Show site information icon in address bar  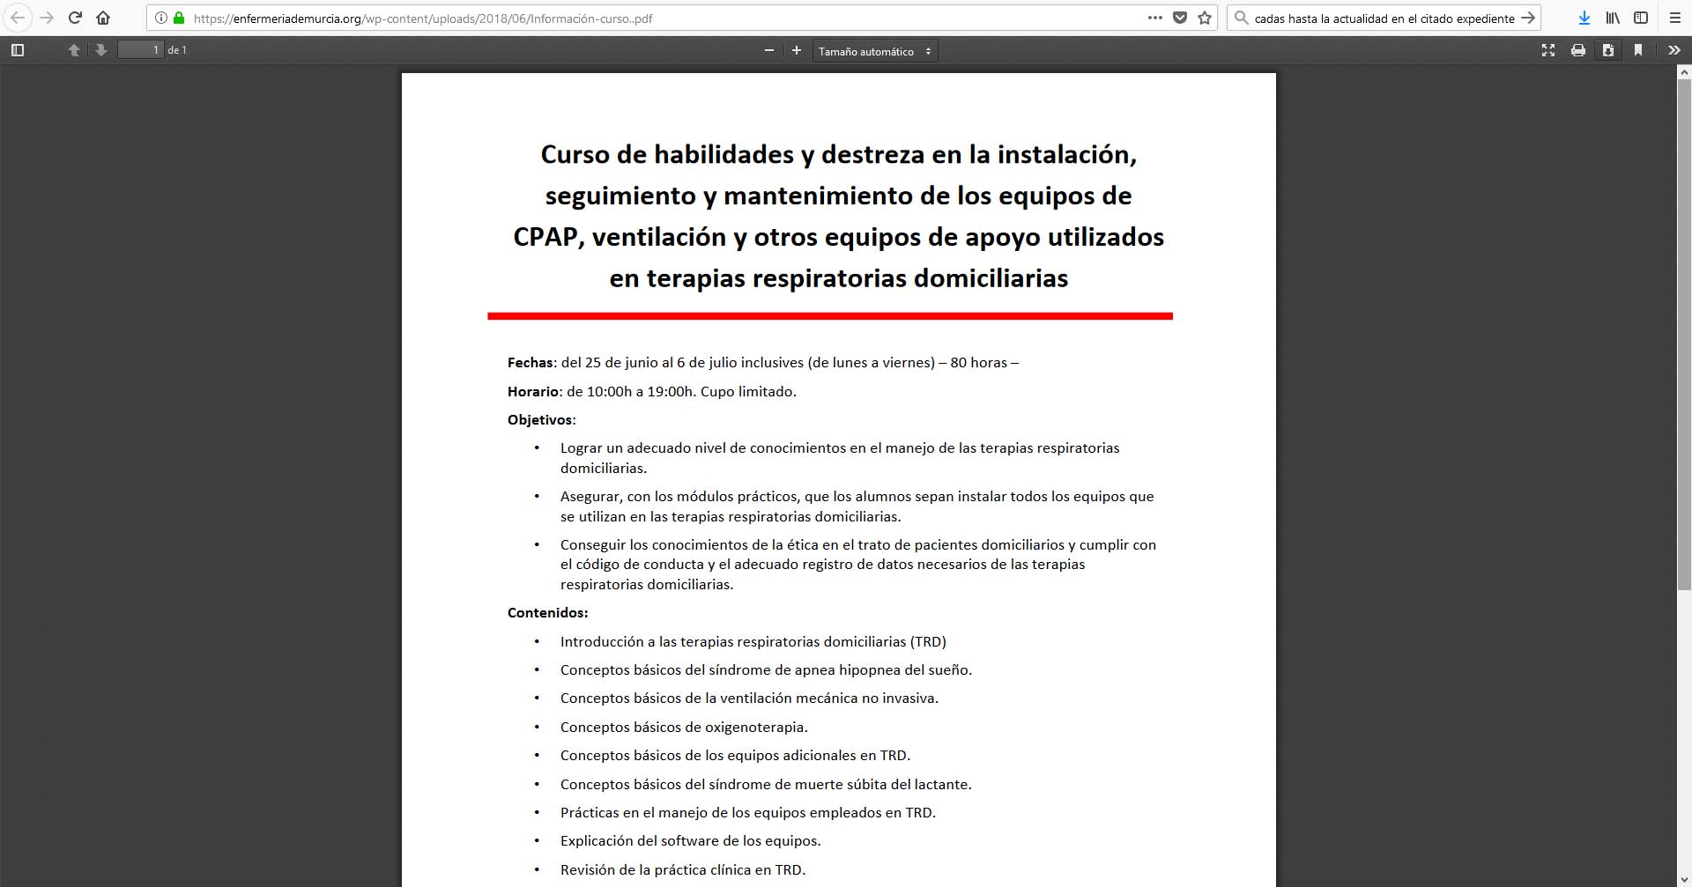coord(161,18)
